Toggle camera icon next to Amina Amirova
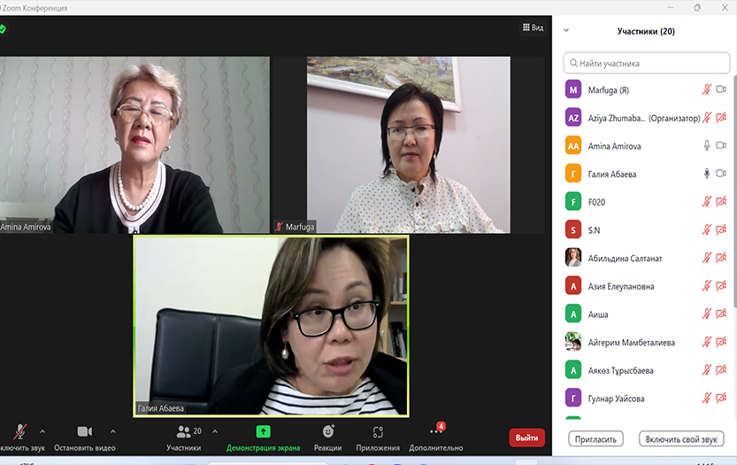 coord(721,146)
